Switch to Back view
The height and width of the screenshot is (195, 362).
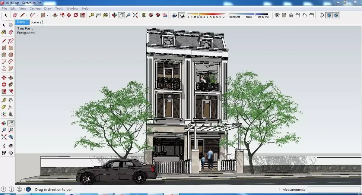(305, 15)
